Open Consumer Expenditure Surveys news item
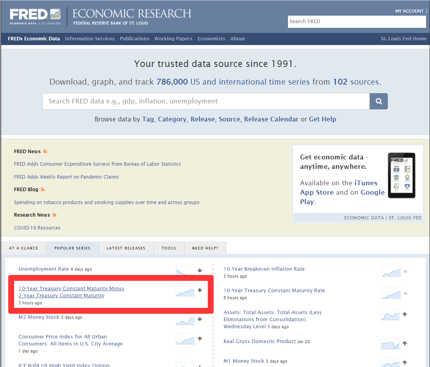The width and height of the screenshot is (430, 367). click(97, 164)
